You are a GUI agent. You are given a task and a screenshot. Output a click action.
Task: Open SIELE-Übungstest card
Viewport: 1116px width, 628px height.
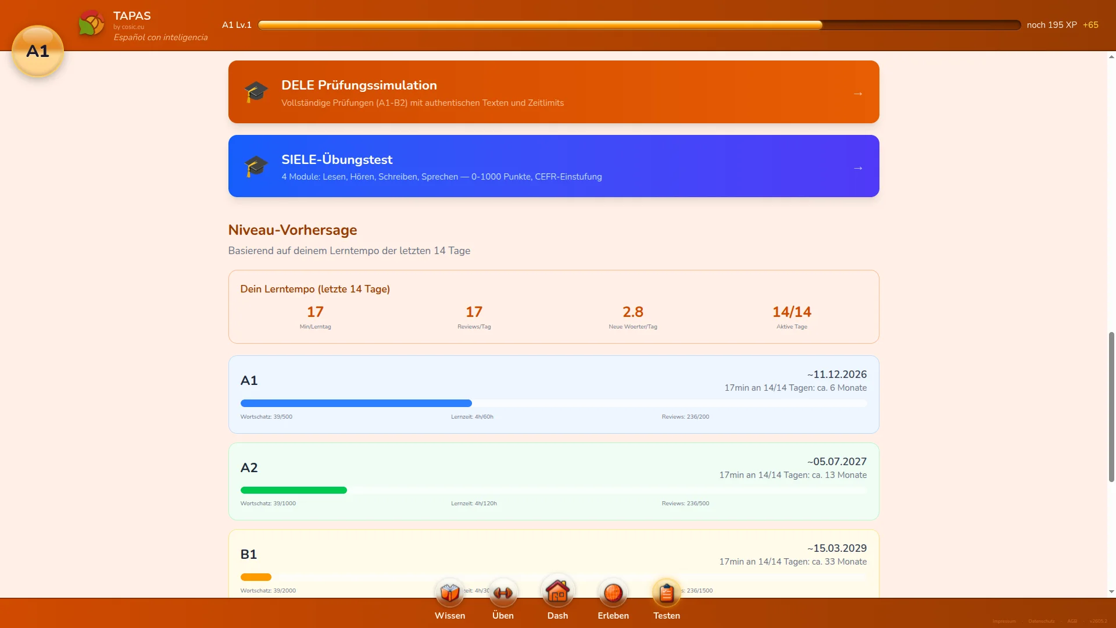click(553, 166)
